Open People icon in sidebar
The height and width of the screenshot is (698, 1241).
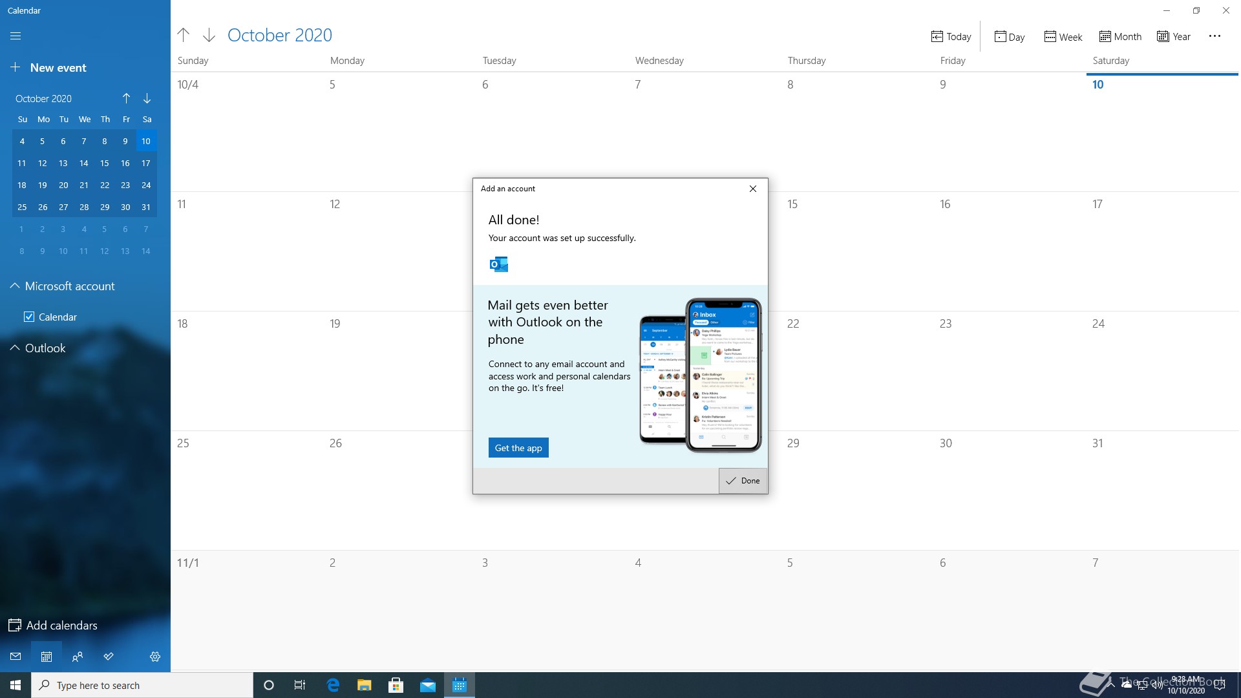[78, 657]
